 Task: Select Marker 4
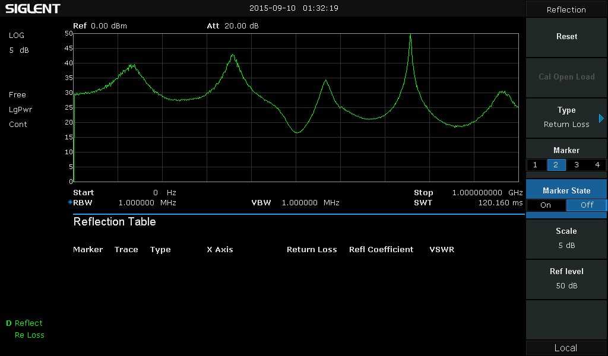(x=597, y=165)
